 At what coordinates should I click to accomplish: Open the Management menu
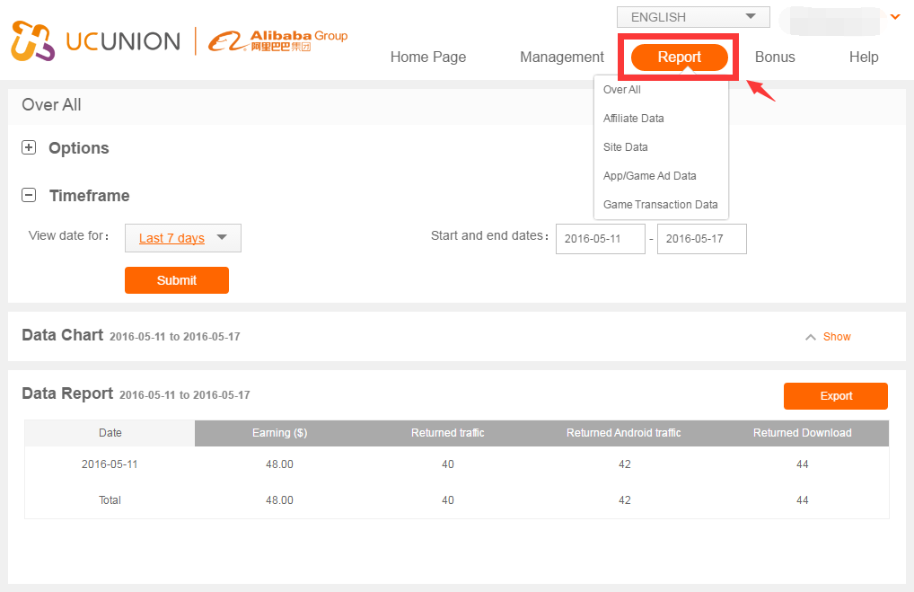(x=562, y=57)
